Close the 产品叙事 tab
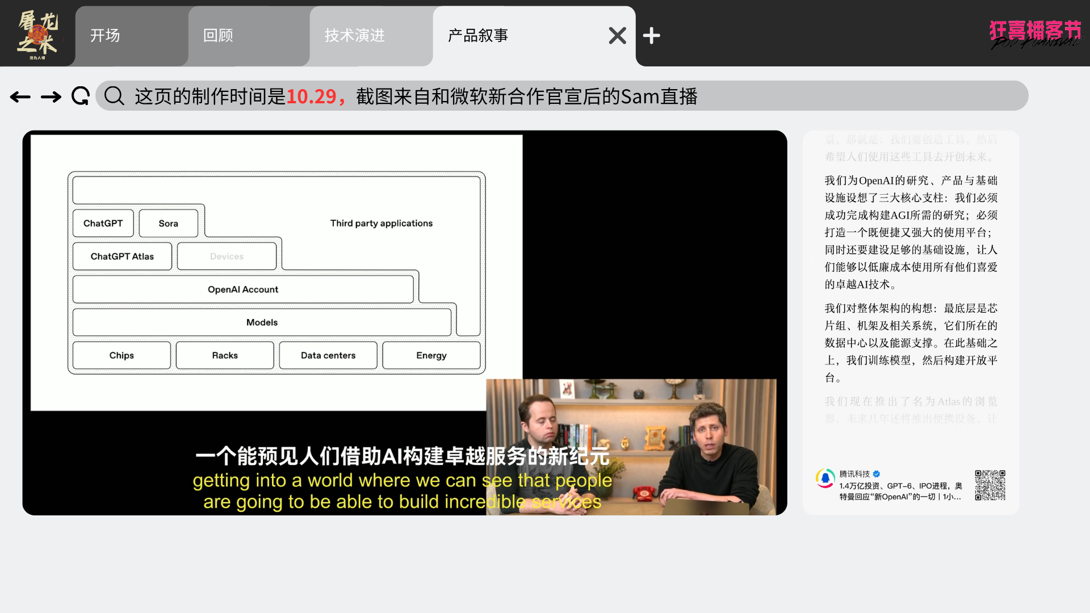The height and width of the screenshot is (613, 1090). pos(617,36)
